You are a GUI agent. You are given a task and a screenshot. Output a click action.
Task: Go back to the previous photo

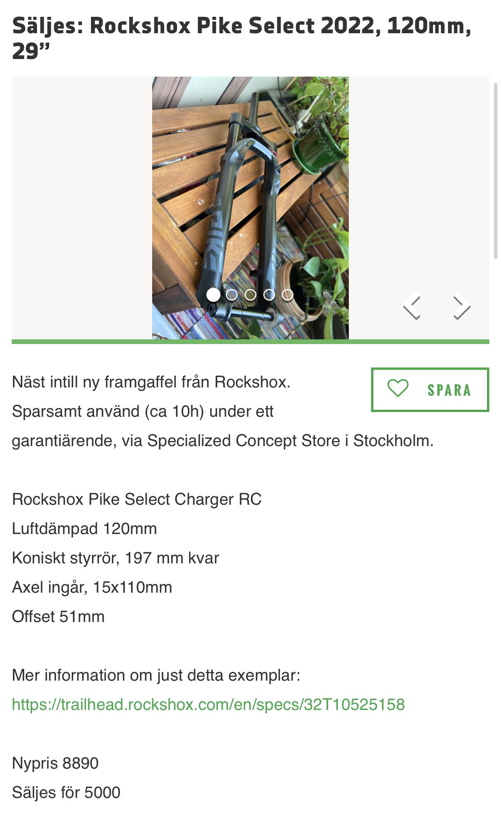412,306
